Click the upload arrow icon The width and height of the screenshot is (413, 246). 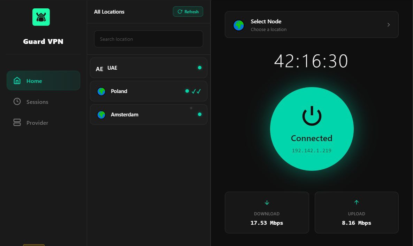tap(357, 202)
